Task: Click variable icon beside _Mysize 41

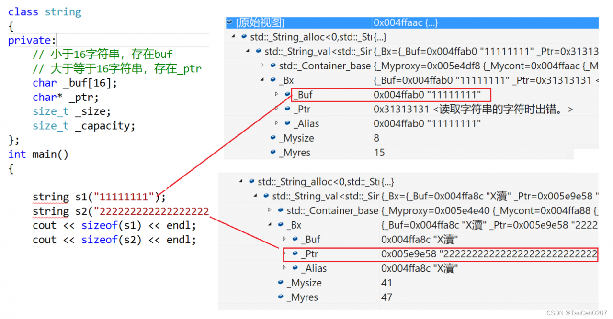Action: click(x=281, y=283)
